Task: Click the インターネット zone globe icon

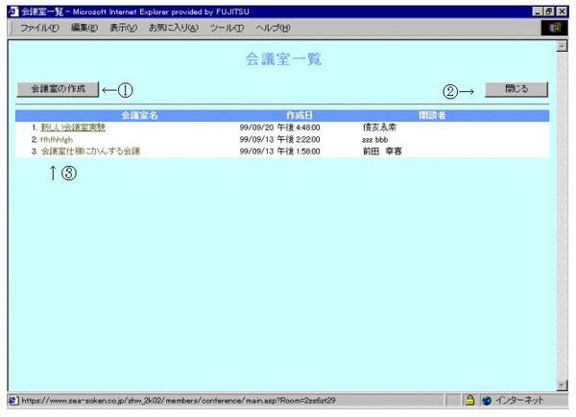Action: pyautogui.click(x=488, y=399)
